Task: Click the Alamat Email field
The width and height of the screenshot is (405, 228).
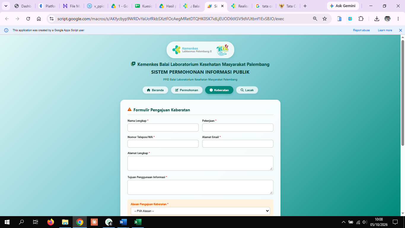Action: click(x=238, y=144)
